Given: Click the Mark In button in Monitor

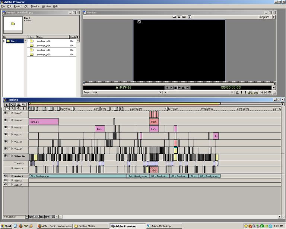Looking at the screenshot, I should click(x=241, y=92).
